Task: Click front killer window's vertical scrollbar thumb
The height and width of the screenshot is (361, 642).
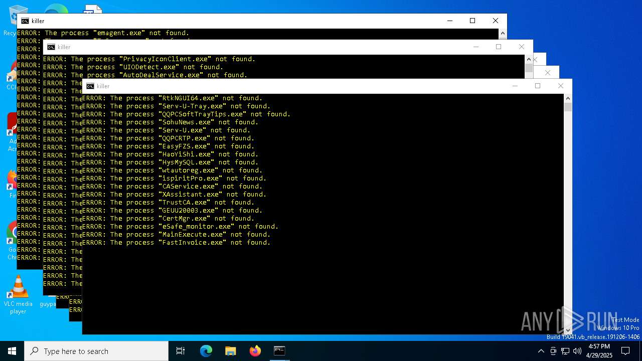Action: [x=568, y=107]
